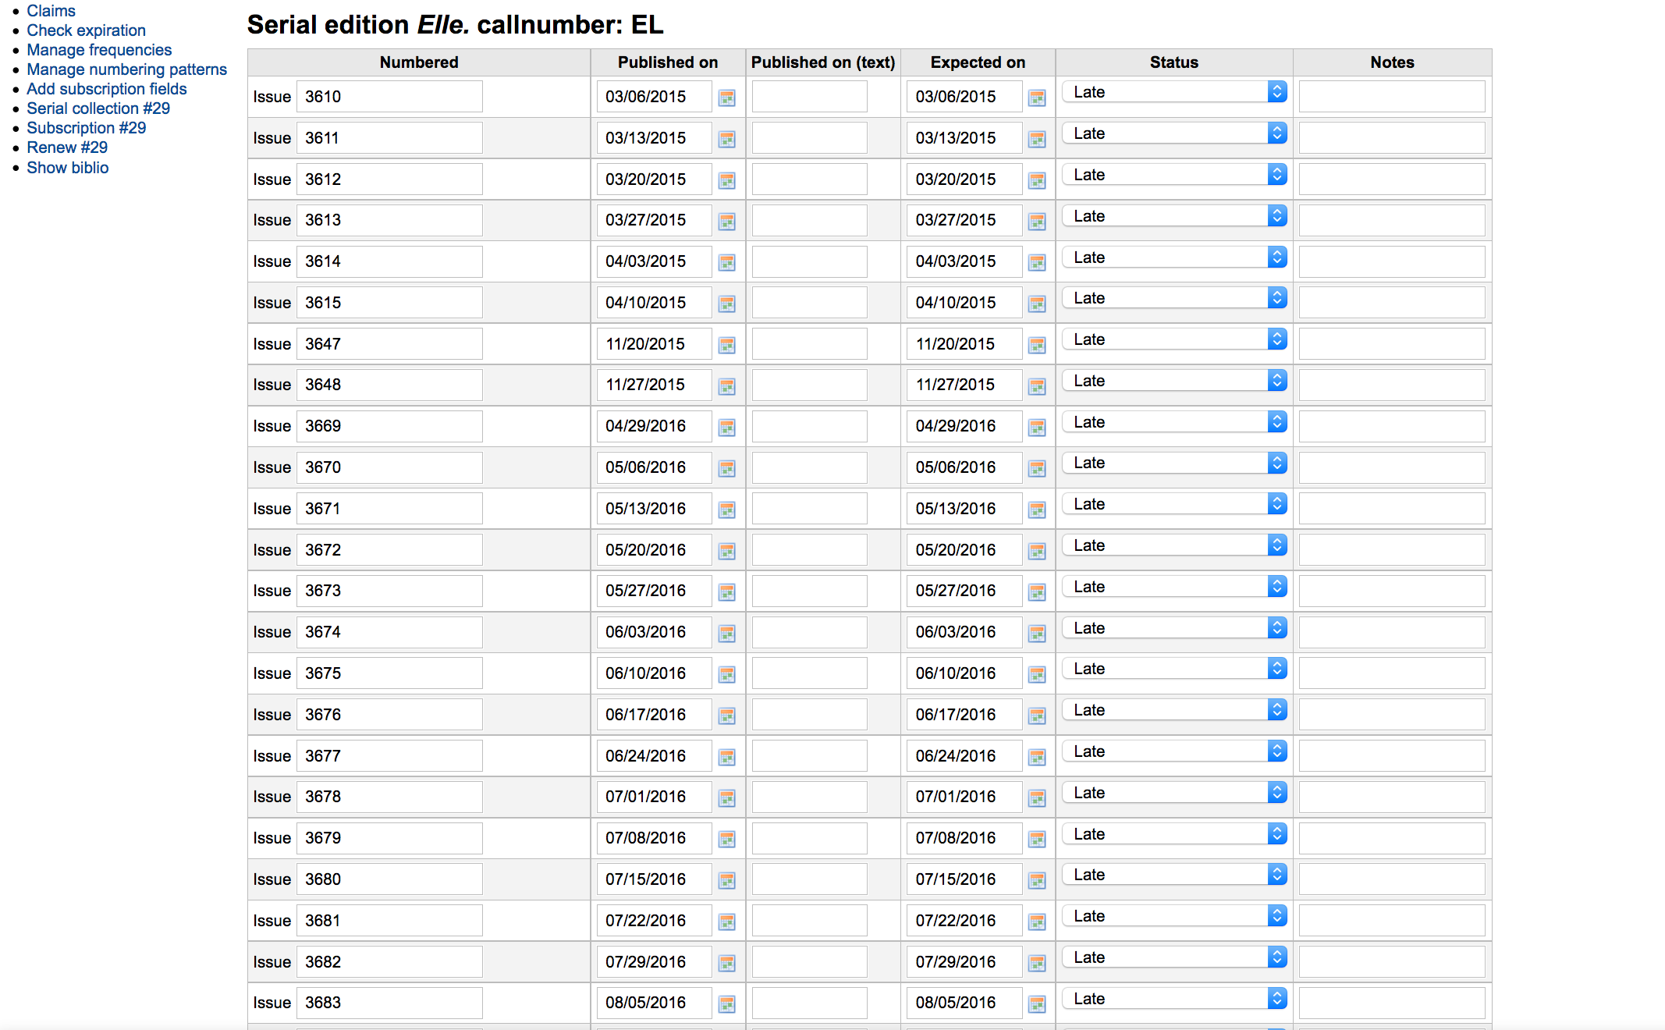Open calendar for issue 3615 published date
Screen dimensions: 1665x1030
coord(726,304)
